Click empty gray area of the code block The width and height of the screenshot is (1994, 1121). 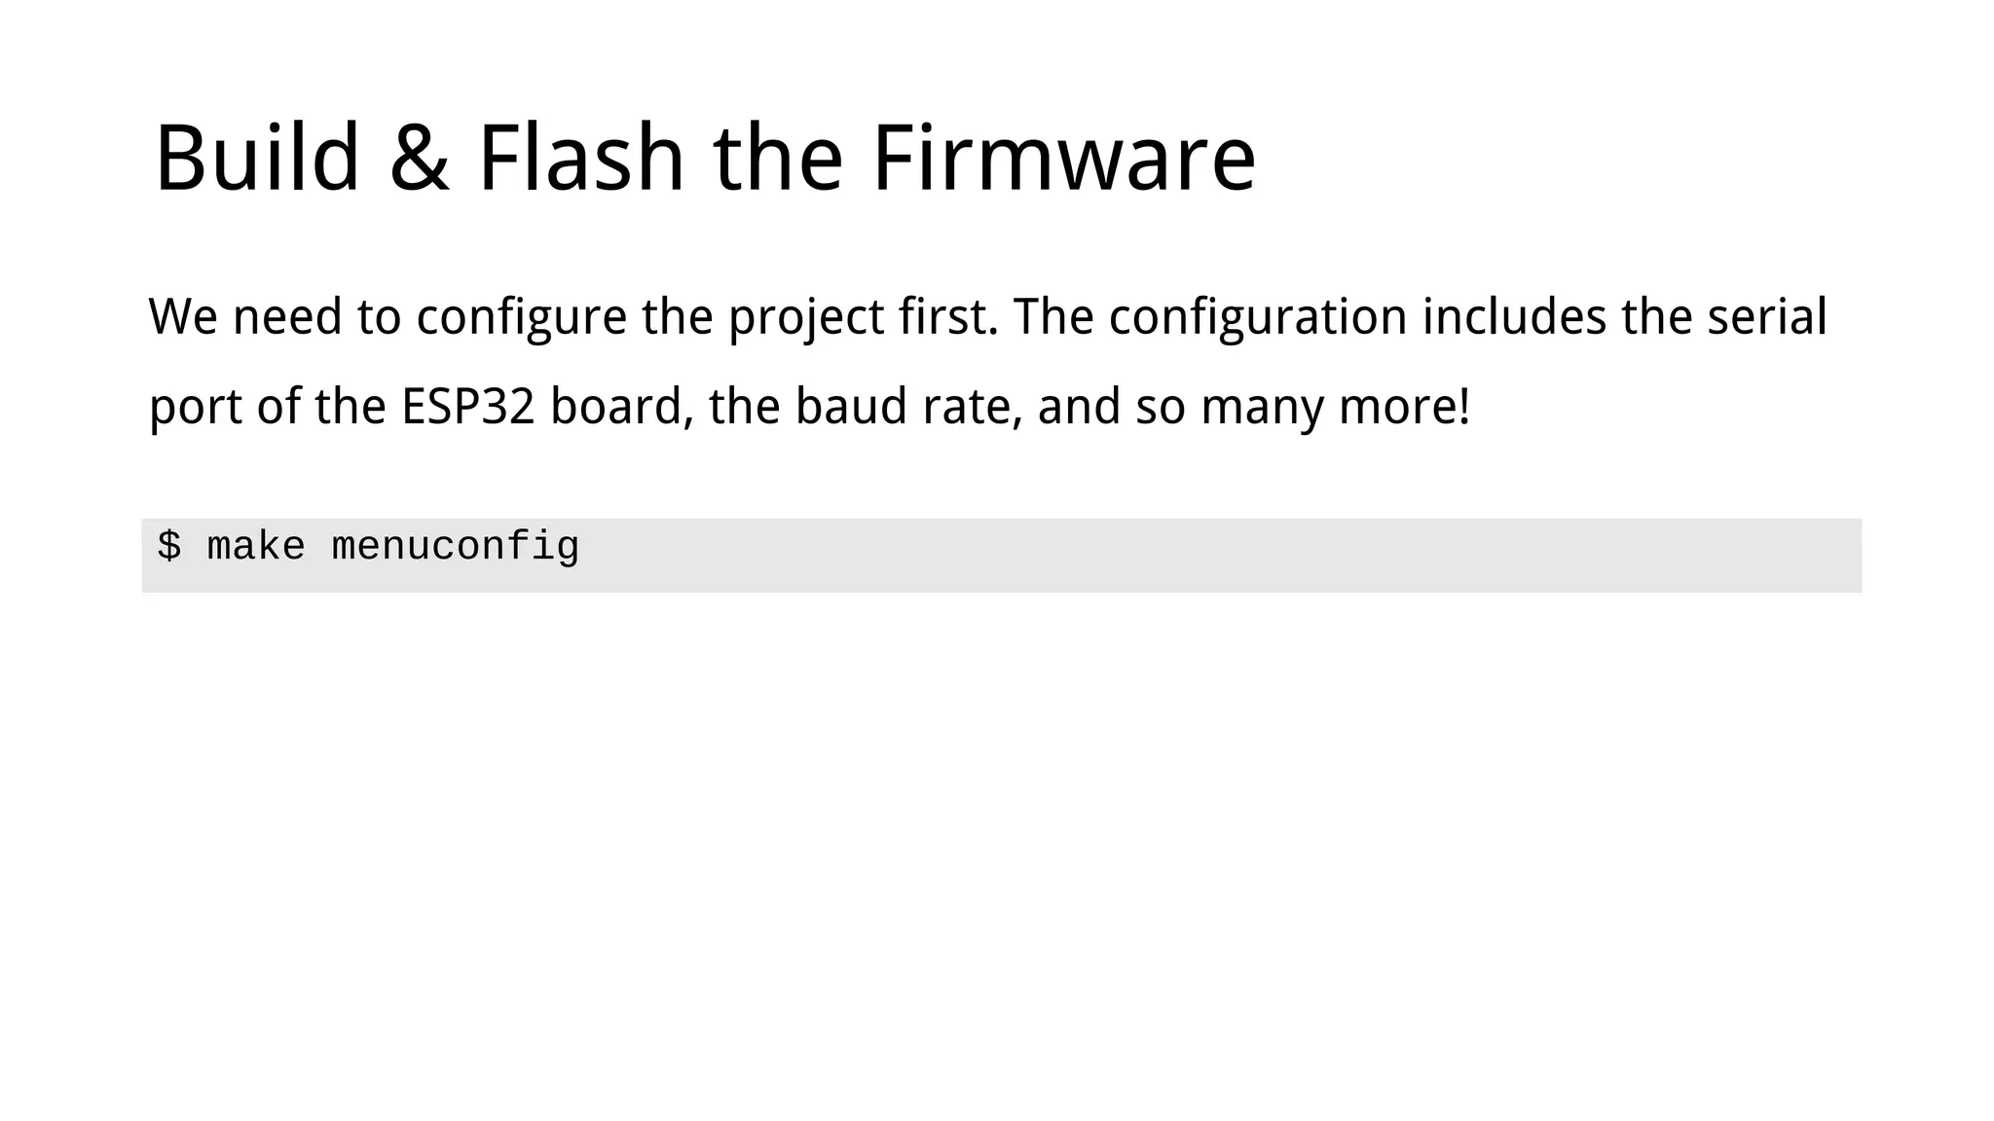pyautogui.click(x=1217, y=556)
